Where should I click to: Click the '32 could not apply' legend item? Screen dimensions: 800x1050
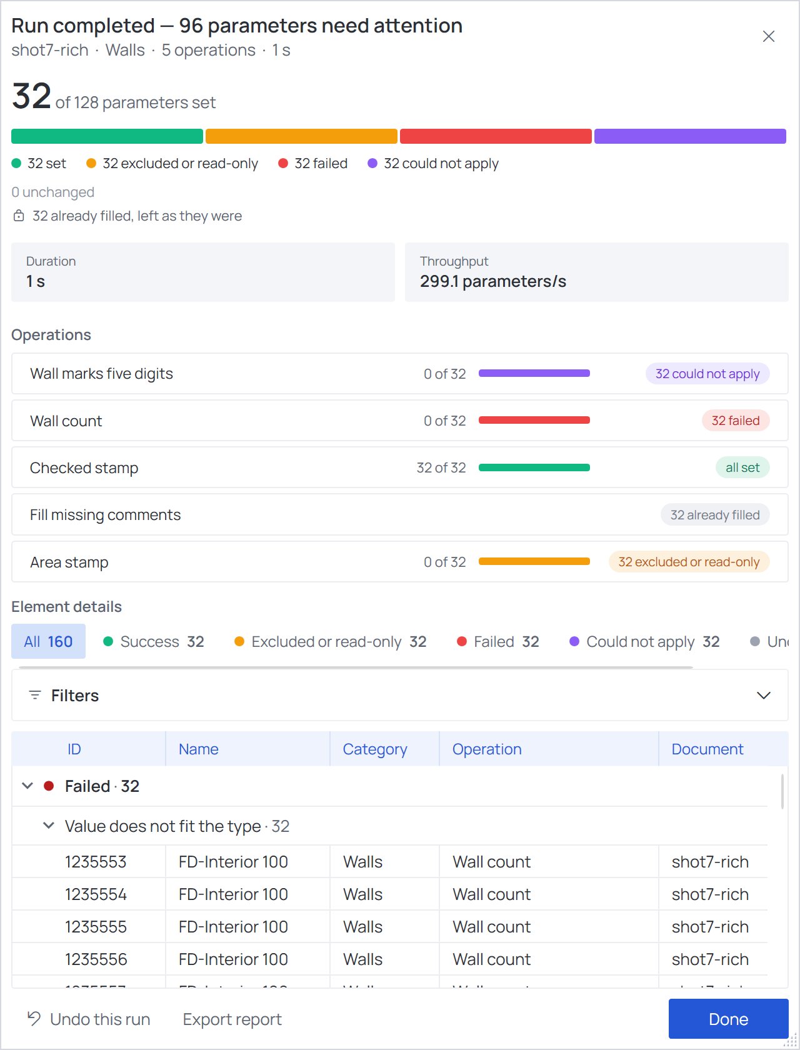coord(433,163)
